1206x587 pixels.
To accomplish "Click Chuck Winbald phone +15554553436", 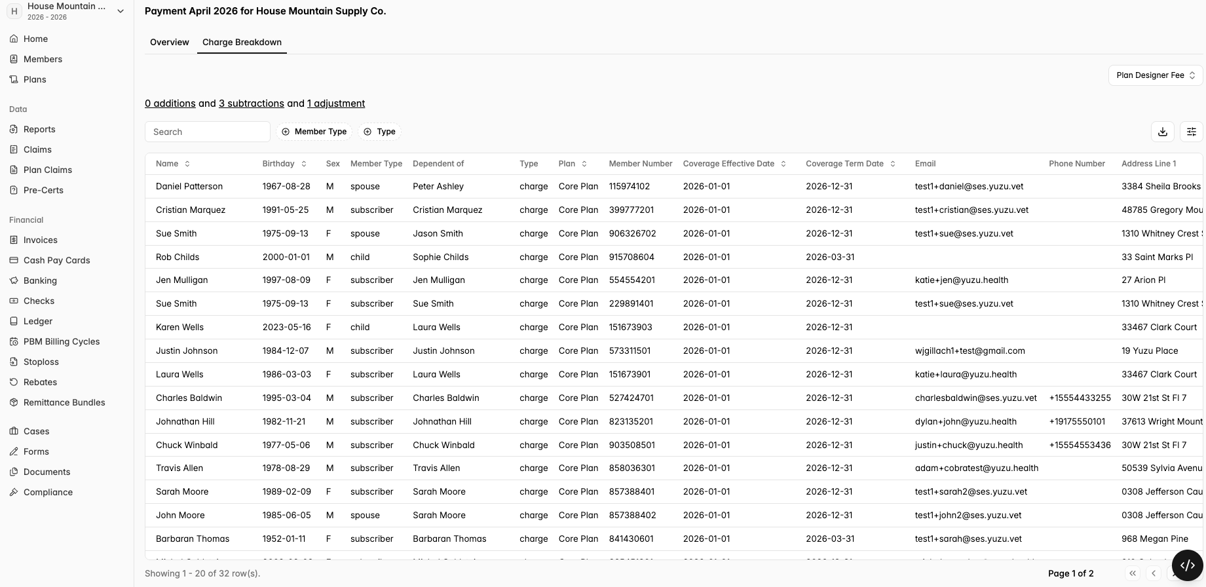I will coord(1080,445).
